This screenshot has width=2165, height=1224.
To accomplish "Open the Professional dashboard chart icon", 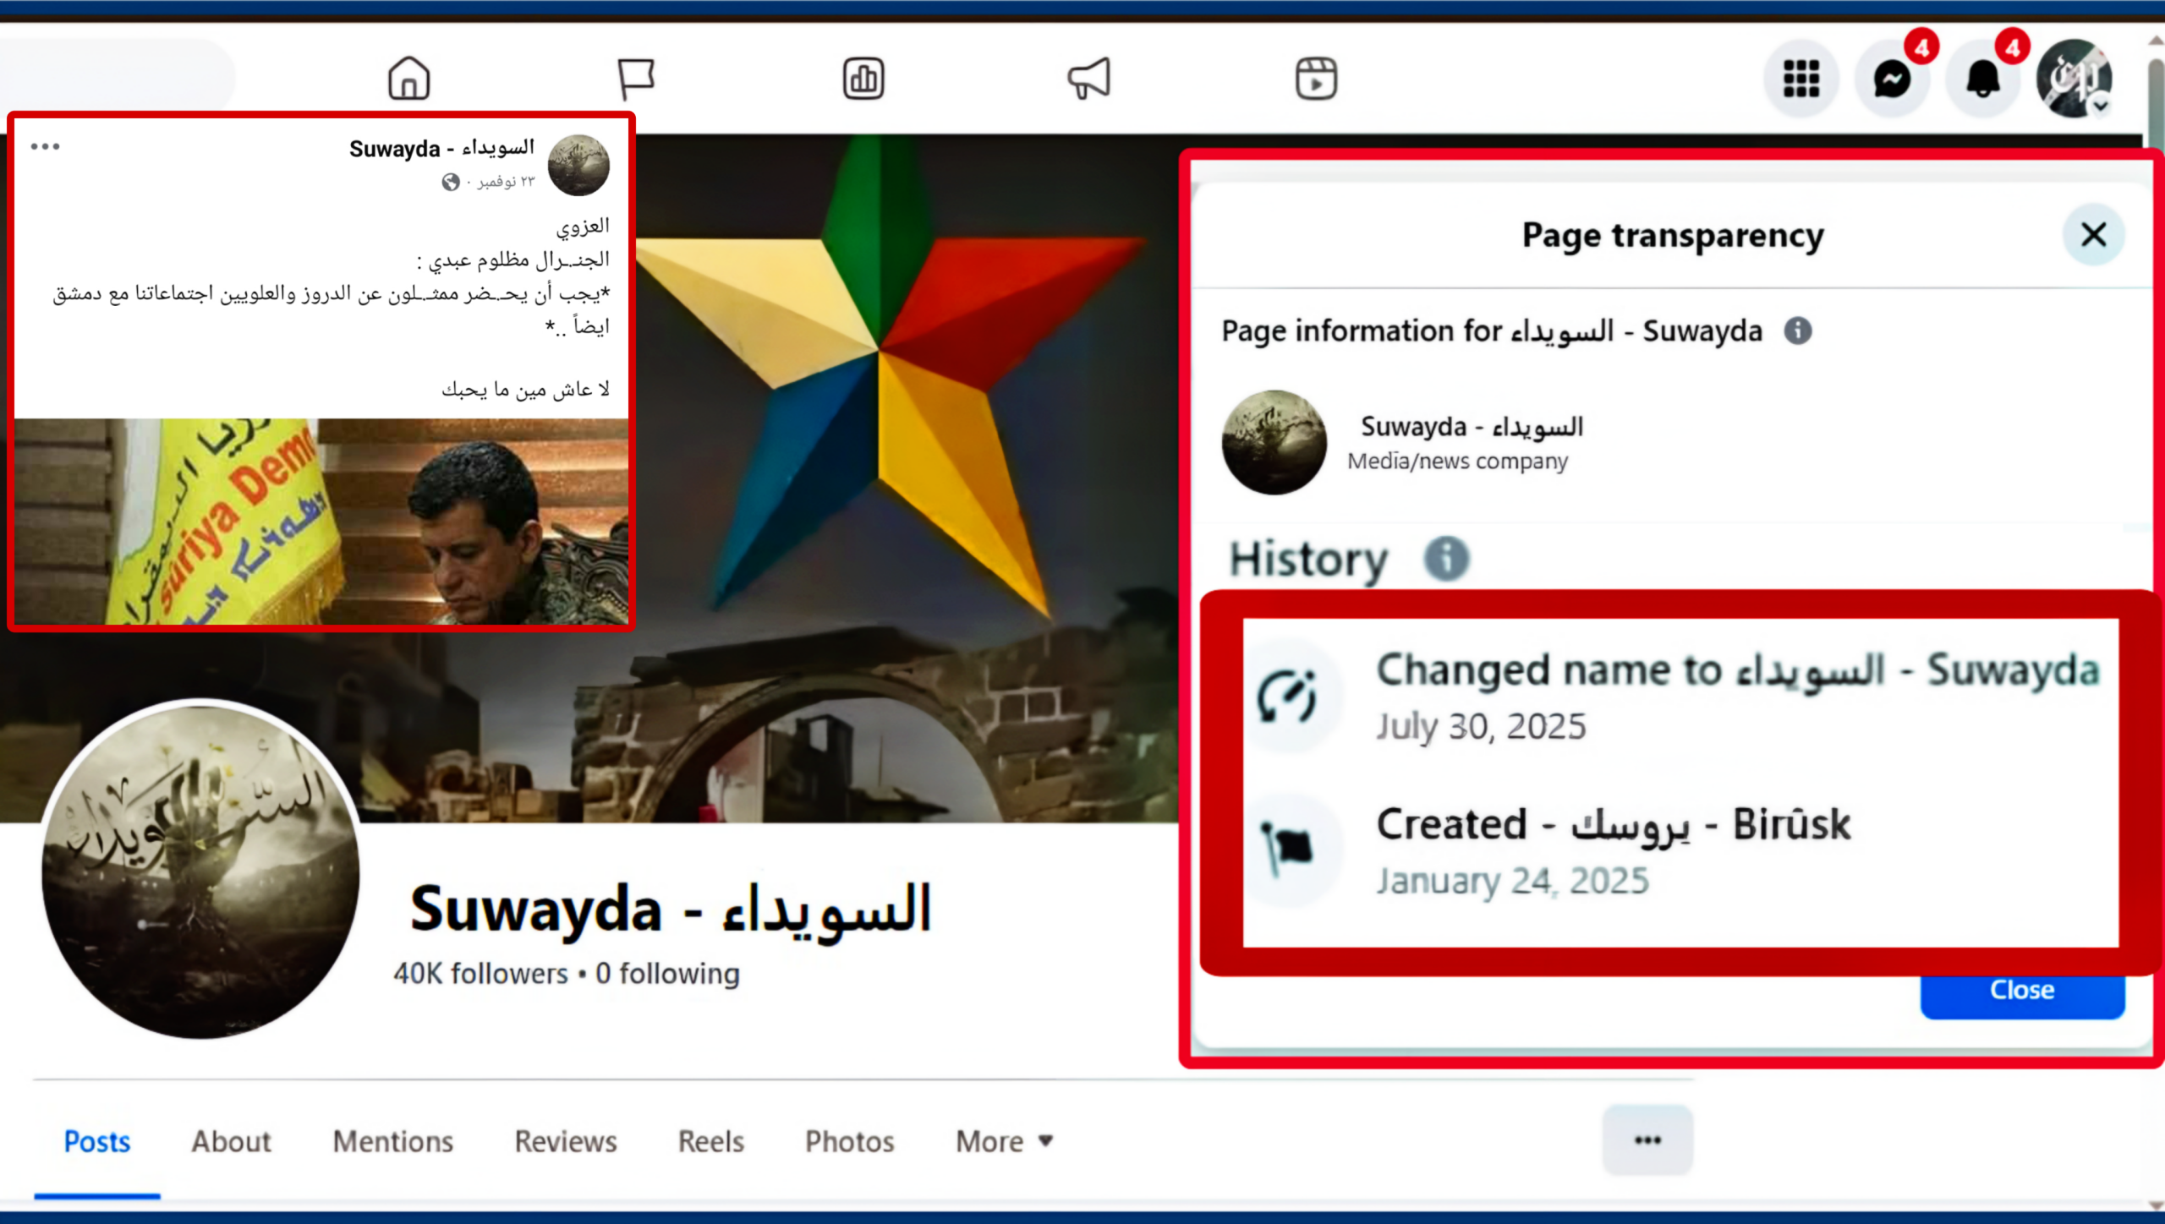I will (863, 79).
